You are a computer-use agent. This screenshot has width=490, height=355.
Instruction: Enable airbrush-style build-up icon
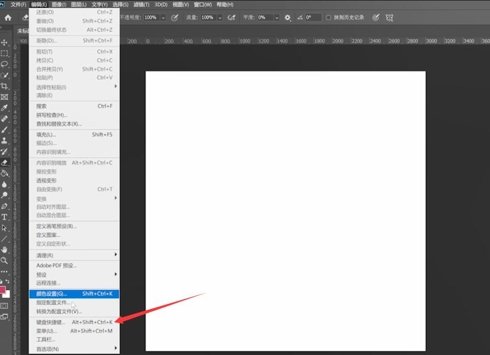pyautogui.click(x=232, y=18)
